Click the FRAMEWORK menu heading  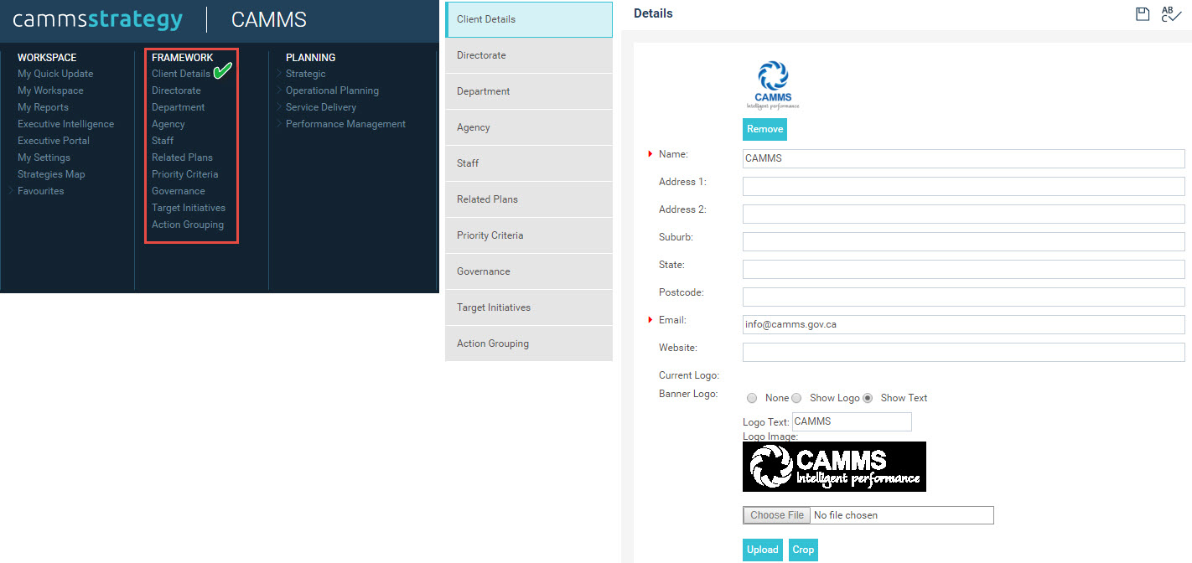[x=183, y=58]
